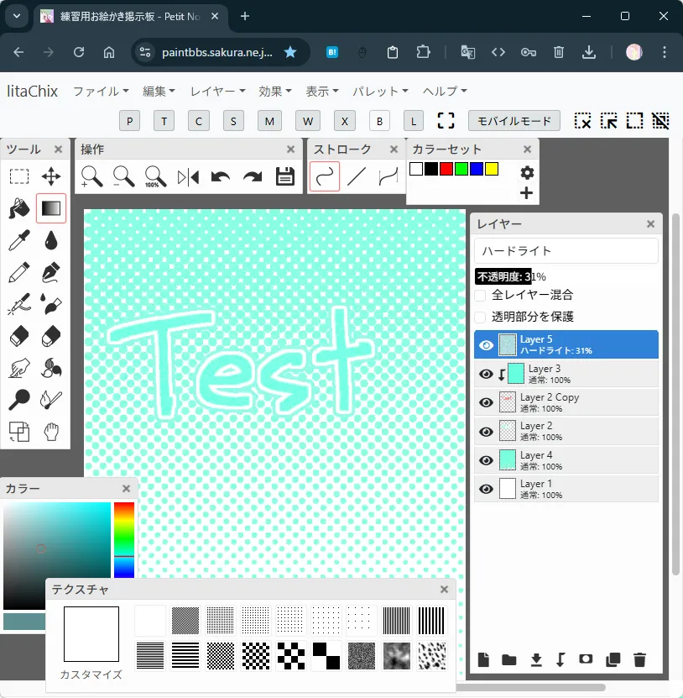Open the 効果 dropdown menu
Image resolution: width=683 pixels, height=698 pixels.
[275, 91]
